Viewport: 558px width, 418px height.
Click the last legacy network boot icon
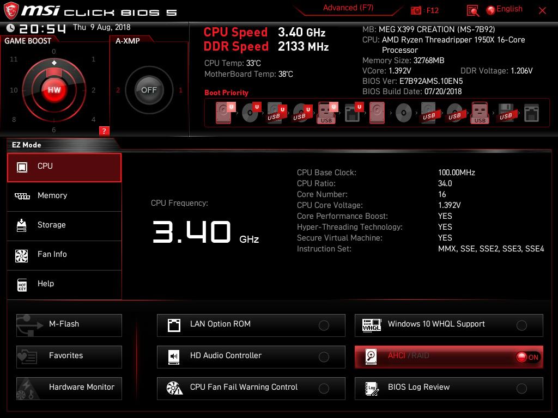532,113
